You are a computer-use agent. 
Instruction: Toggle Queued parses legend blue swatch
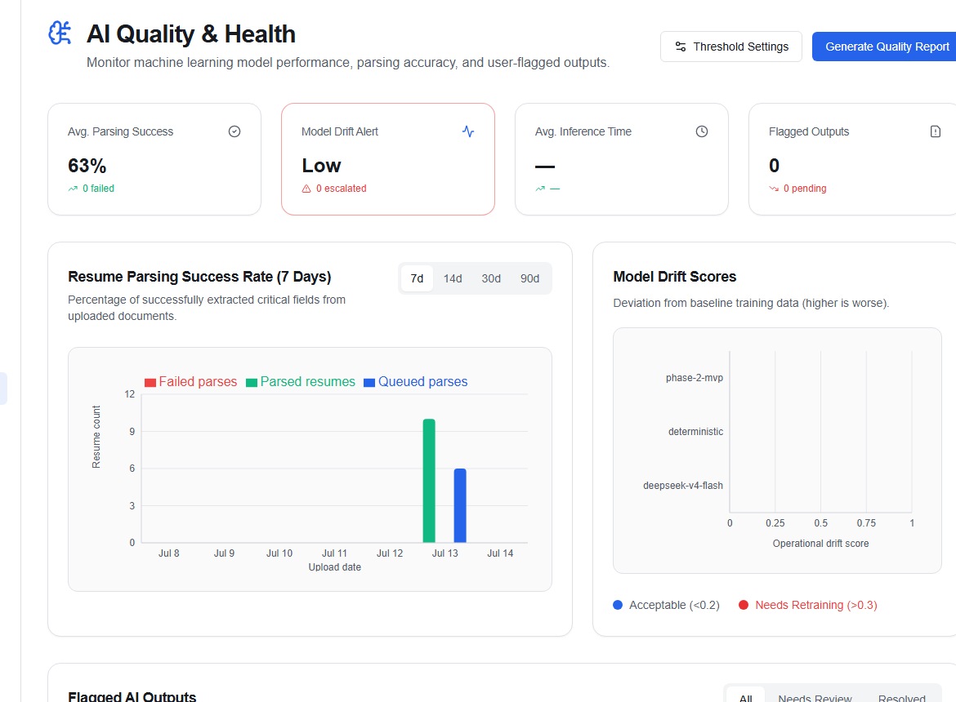point(369,382)
